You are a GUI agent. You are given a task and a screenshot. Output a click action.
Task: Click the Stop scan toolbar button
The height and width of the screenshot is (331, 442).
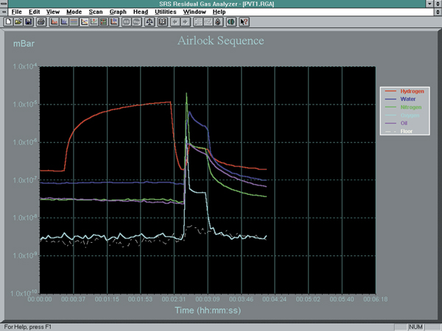(136, 21)
